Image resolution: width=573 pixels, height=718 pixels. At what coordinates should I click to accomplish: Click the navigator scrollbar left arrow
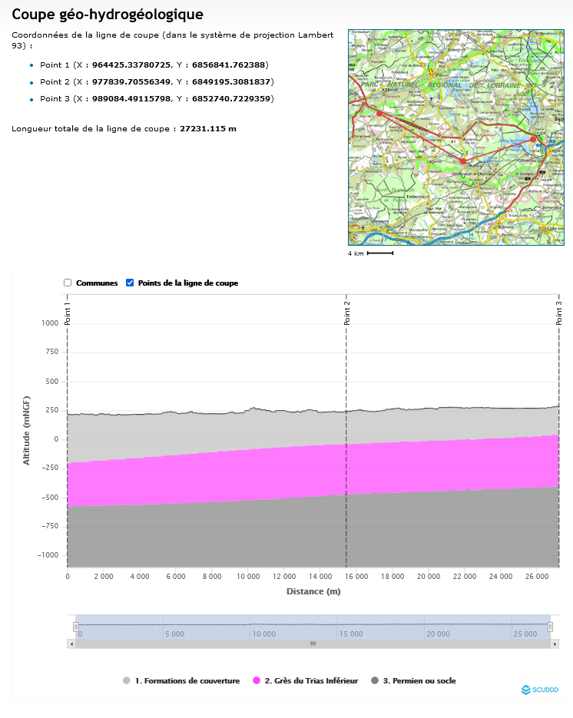(x=71, y=644)
